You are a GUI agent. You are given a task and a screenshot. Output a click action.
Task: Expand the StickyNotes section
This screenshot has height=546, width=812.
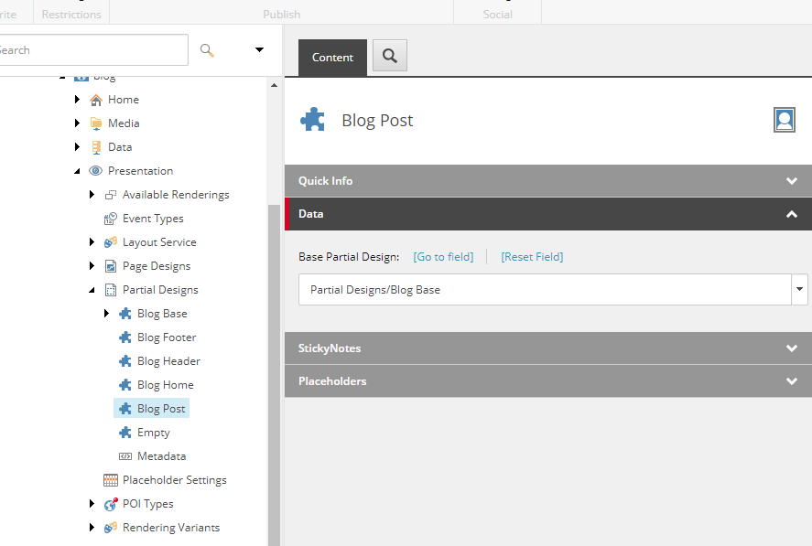coord(548,348)
